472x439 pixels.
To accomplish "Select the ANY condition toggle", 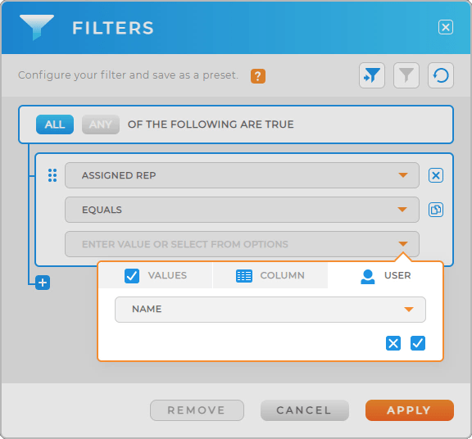I will click(x=101, y=124).
